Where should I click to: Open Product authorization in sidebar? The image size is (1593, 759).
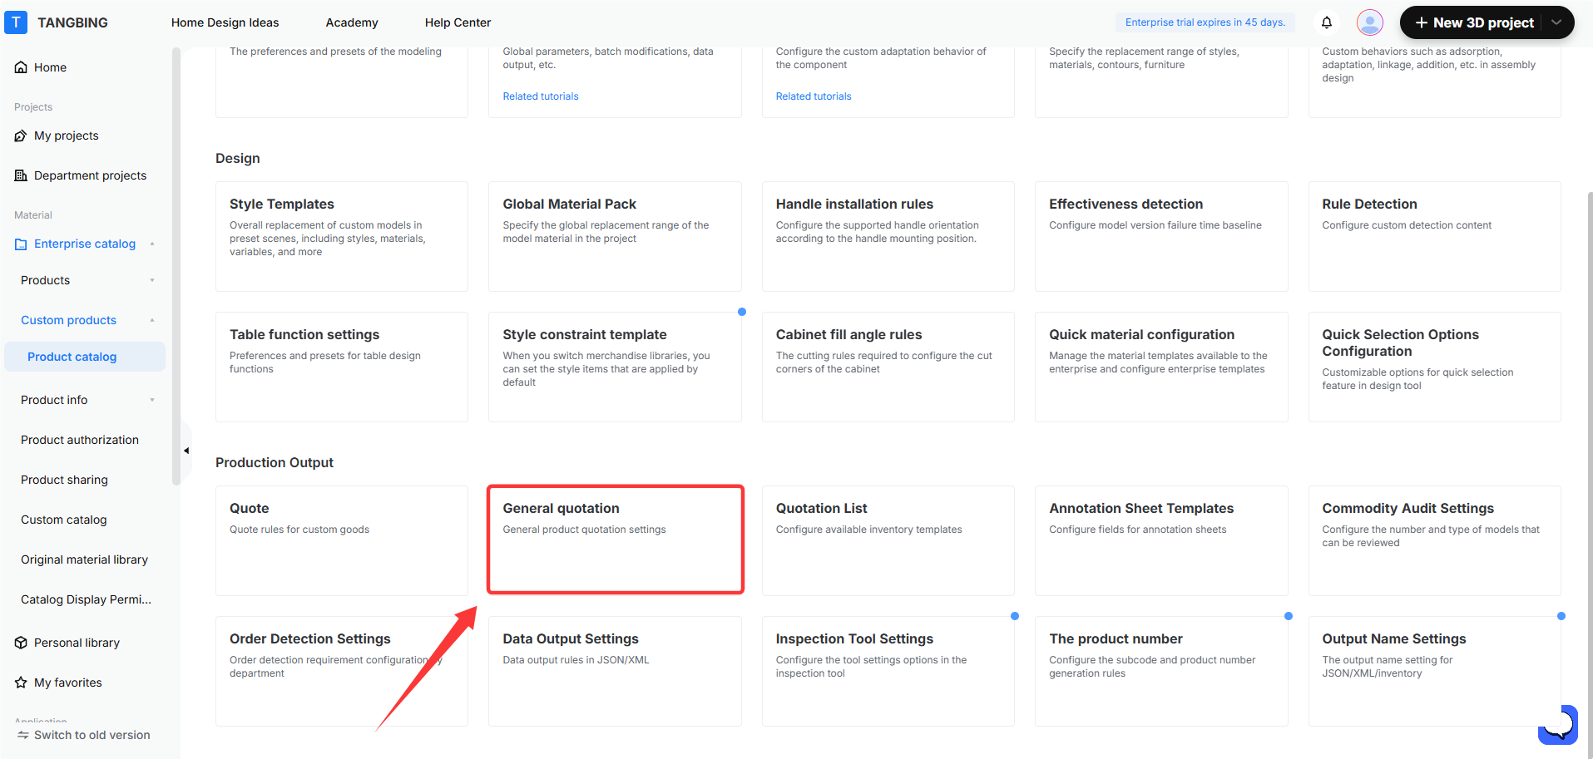[x=80, y=440]
